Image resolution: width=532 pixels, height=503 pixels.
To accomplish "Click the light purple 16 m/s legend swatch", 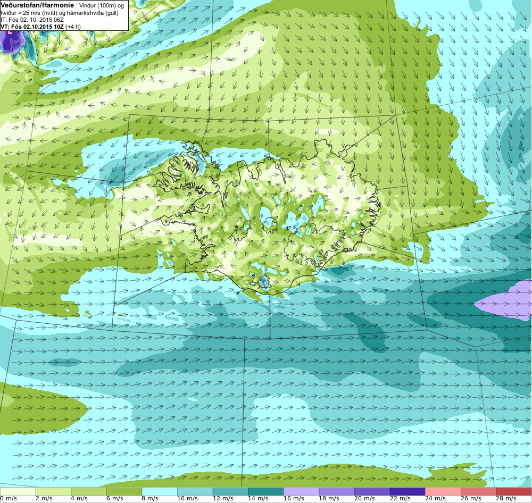I will click(301, 491).
